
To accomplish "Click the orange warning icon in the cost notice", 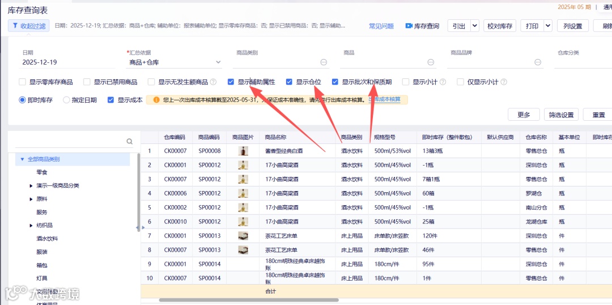I will tap(156, 100).
